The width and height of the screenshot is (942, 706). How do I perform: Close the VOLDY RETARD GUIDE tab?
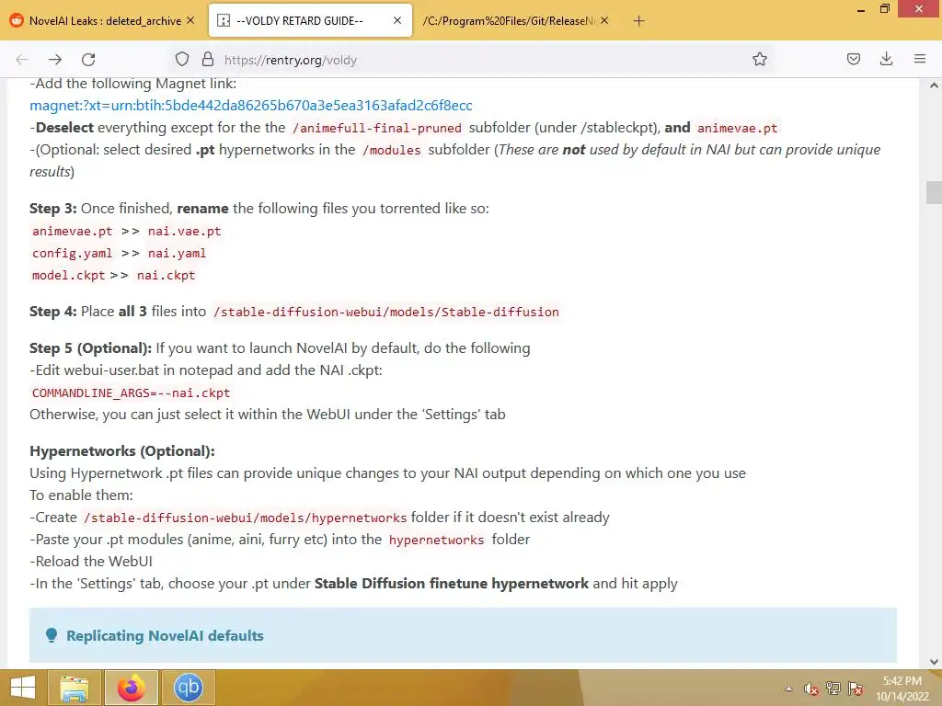[397, 20]
